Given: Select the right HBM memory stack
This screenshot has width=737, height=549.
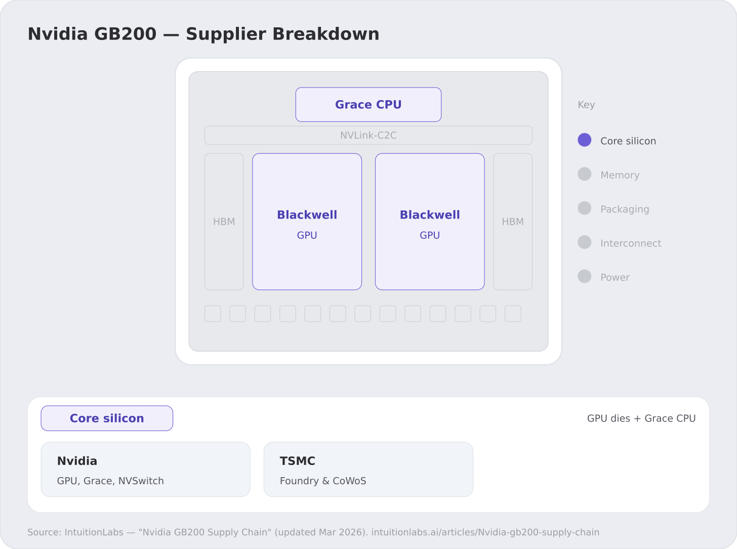Looking at the screenshot, I should pyautogui.click(x=513, y=222).
